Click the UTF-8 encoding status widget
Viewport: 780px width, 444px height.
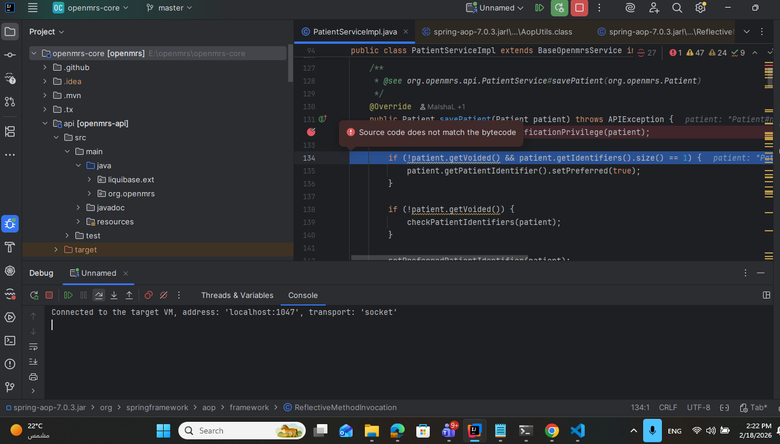pyautogui.click(x=698, y=407)
